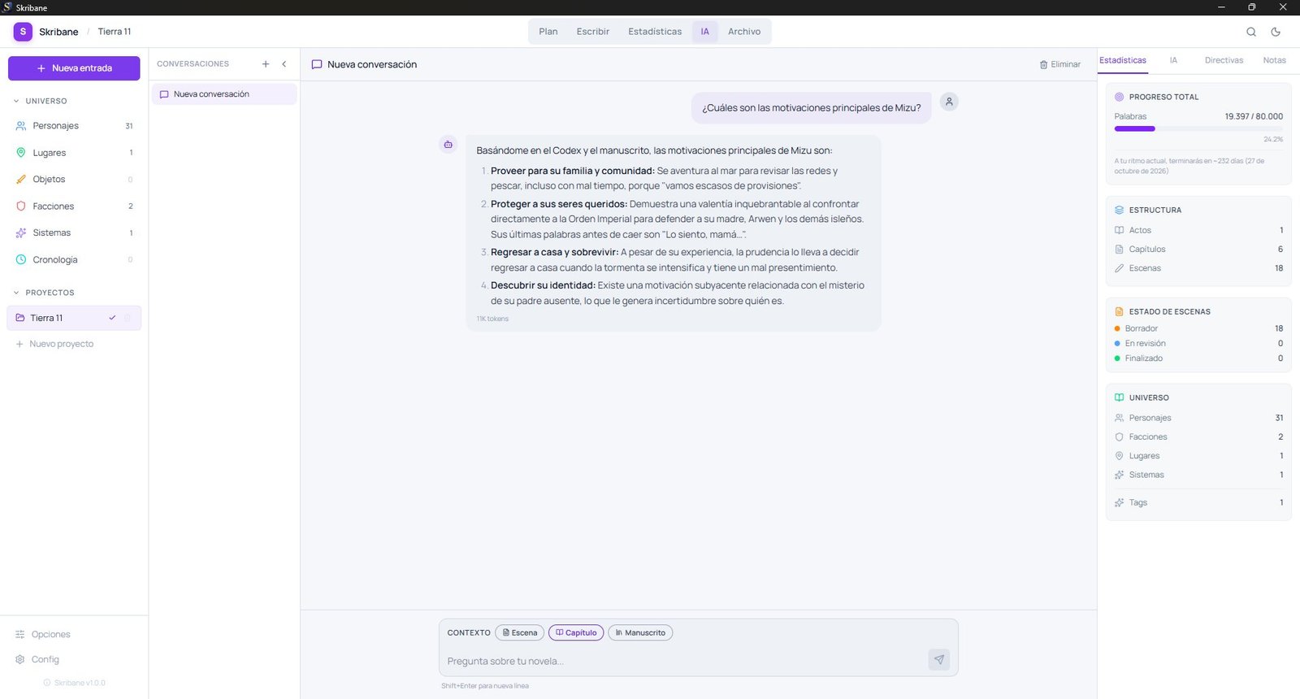Select right panel Estadísticas tab

pos(1123,60)
